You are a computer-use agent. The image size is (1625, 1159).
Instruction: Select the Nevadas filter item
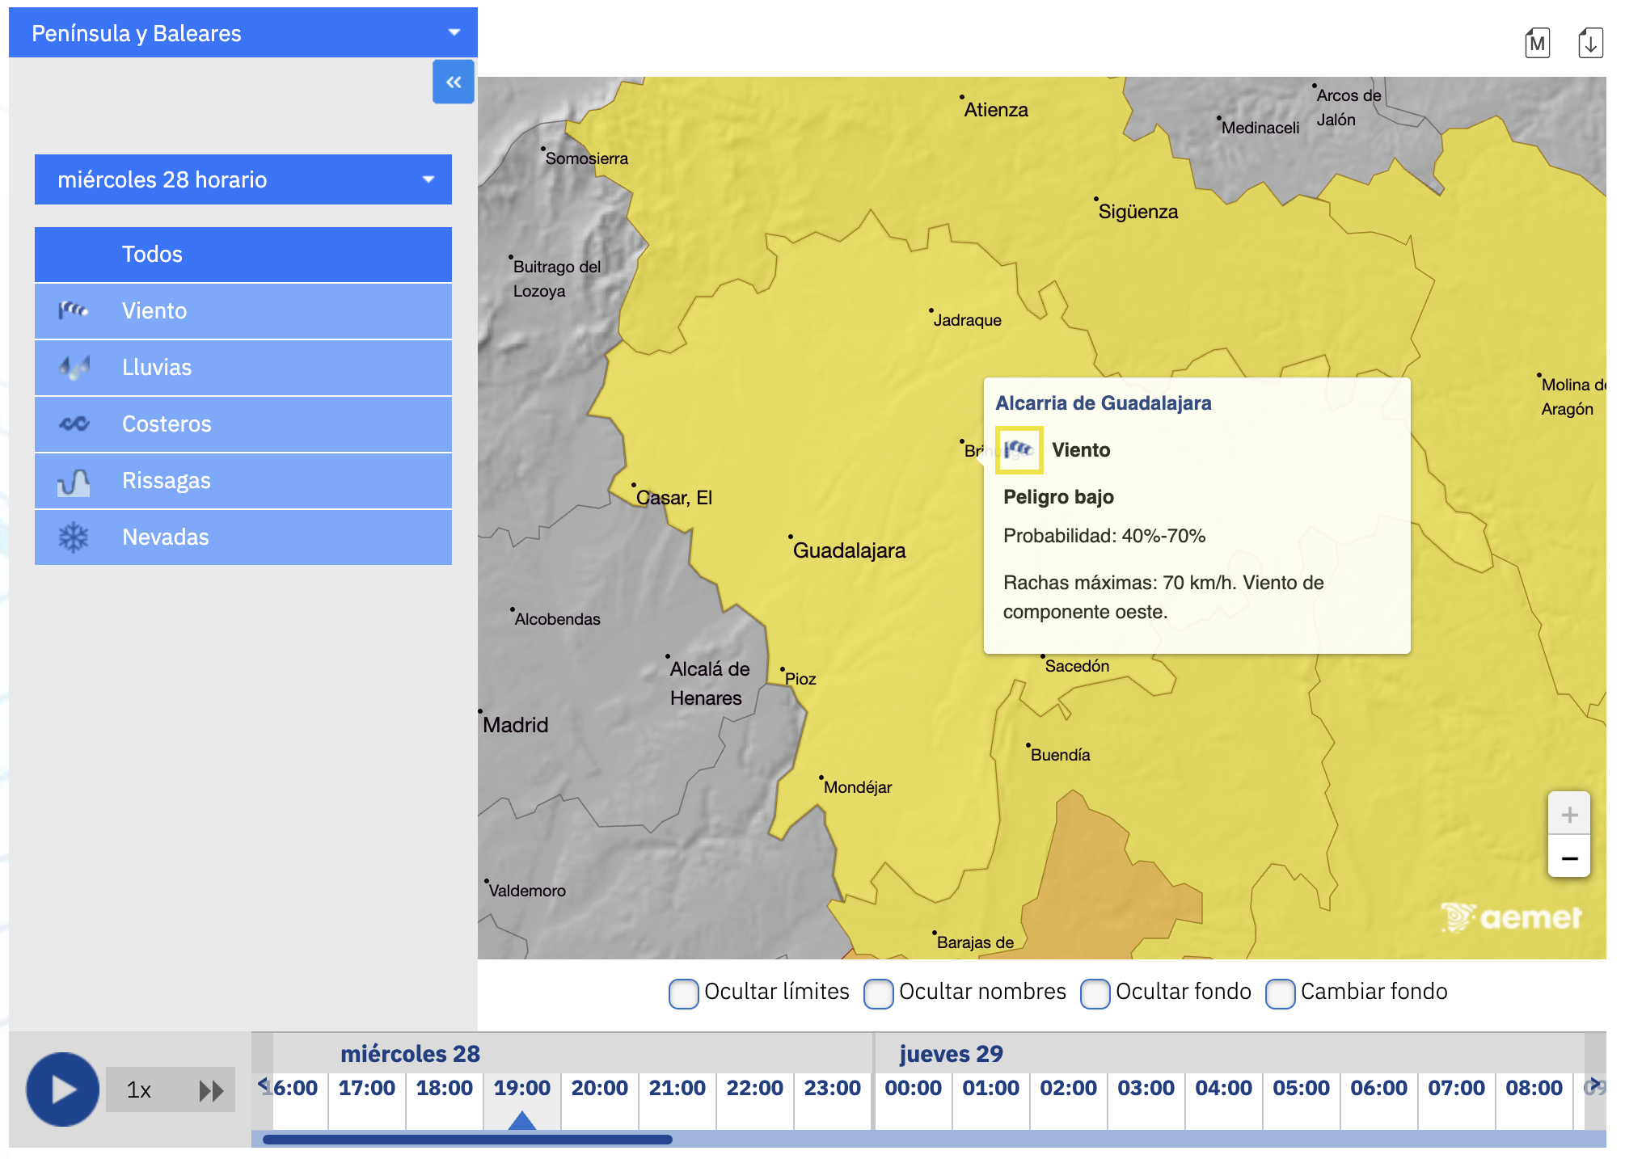[243, 537]
